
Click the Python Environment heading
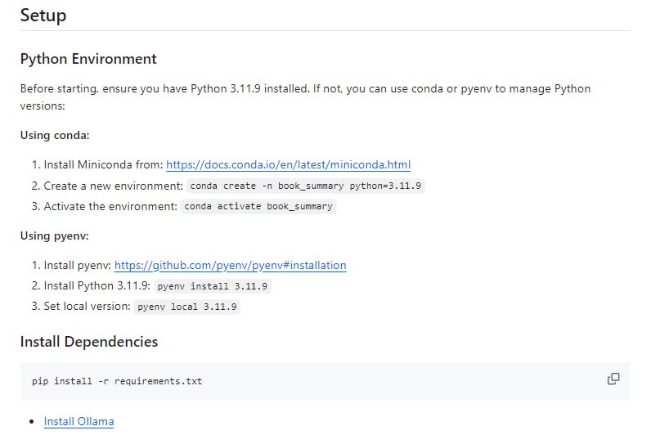pyautogui.click(x=88, y=59)
